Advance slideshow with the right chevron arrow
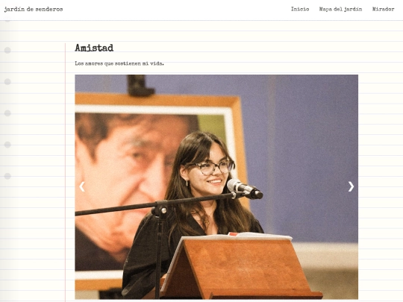Viewport: 403px width, 302px height. pyautogui.click(x=351, y=186)
